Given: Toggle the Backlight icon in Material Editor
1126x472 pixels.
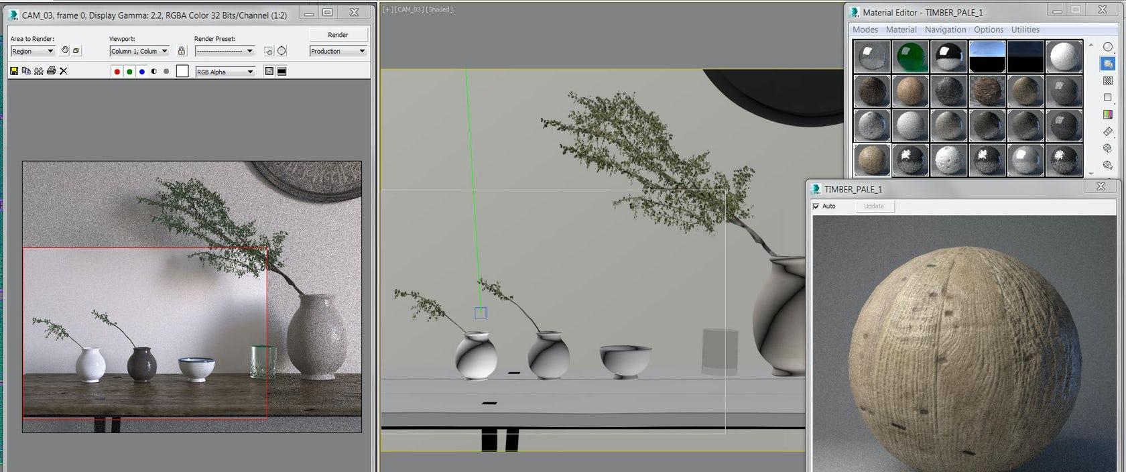Looking at the screenshot, I should click(1107, 64).
